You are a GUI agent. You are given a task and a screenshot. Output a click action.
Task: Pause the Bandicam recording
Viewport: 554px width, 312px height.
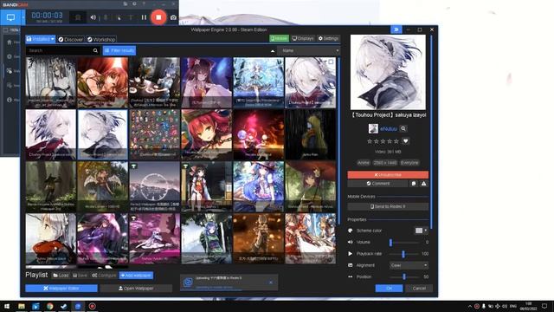click(144, 17)
